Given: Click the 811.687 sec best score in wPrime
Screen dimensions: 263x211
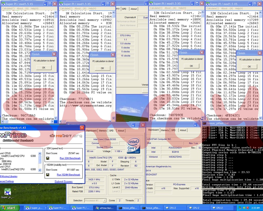Looking at the screenshot, I should click(73, 170).
